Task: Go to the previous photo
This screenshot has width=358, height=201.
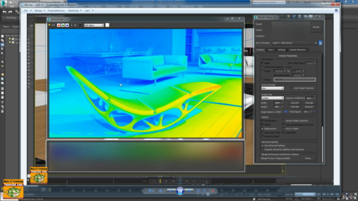Action: pos(172,191)
